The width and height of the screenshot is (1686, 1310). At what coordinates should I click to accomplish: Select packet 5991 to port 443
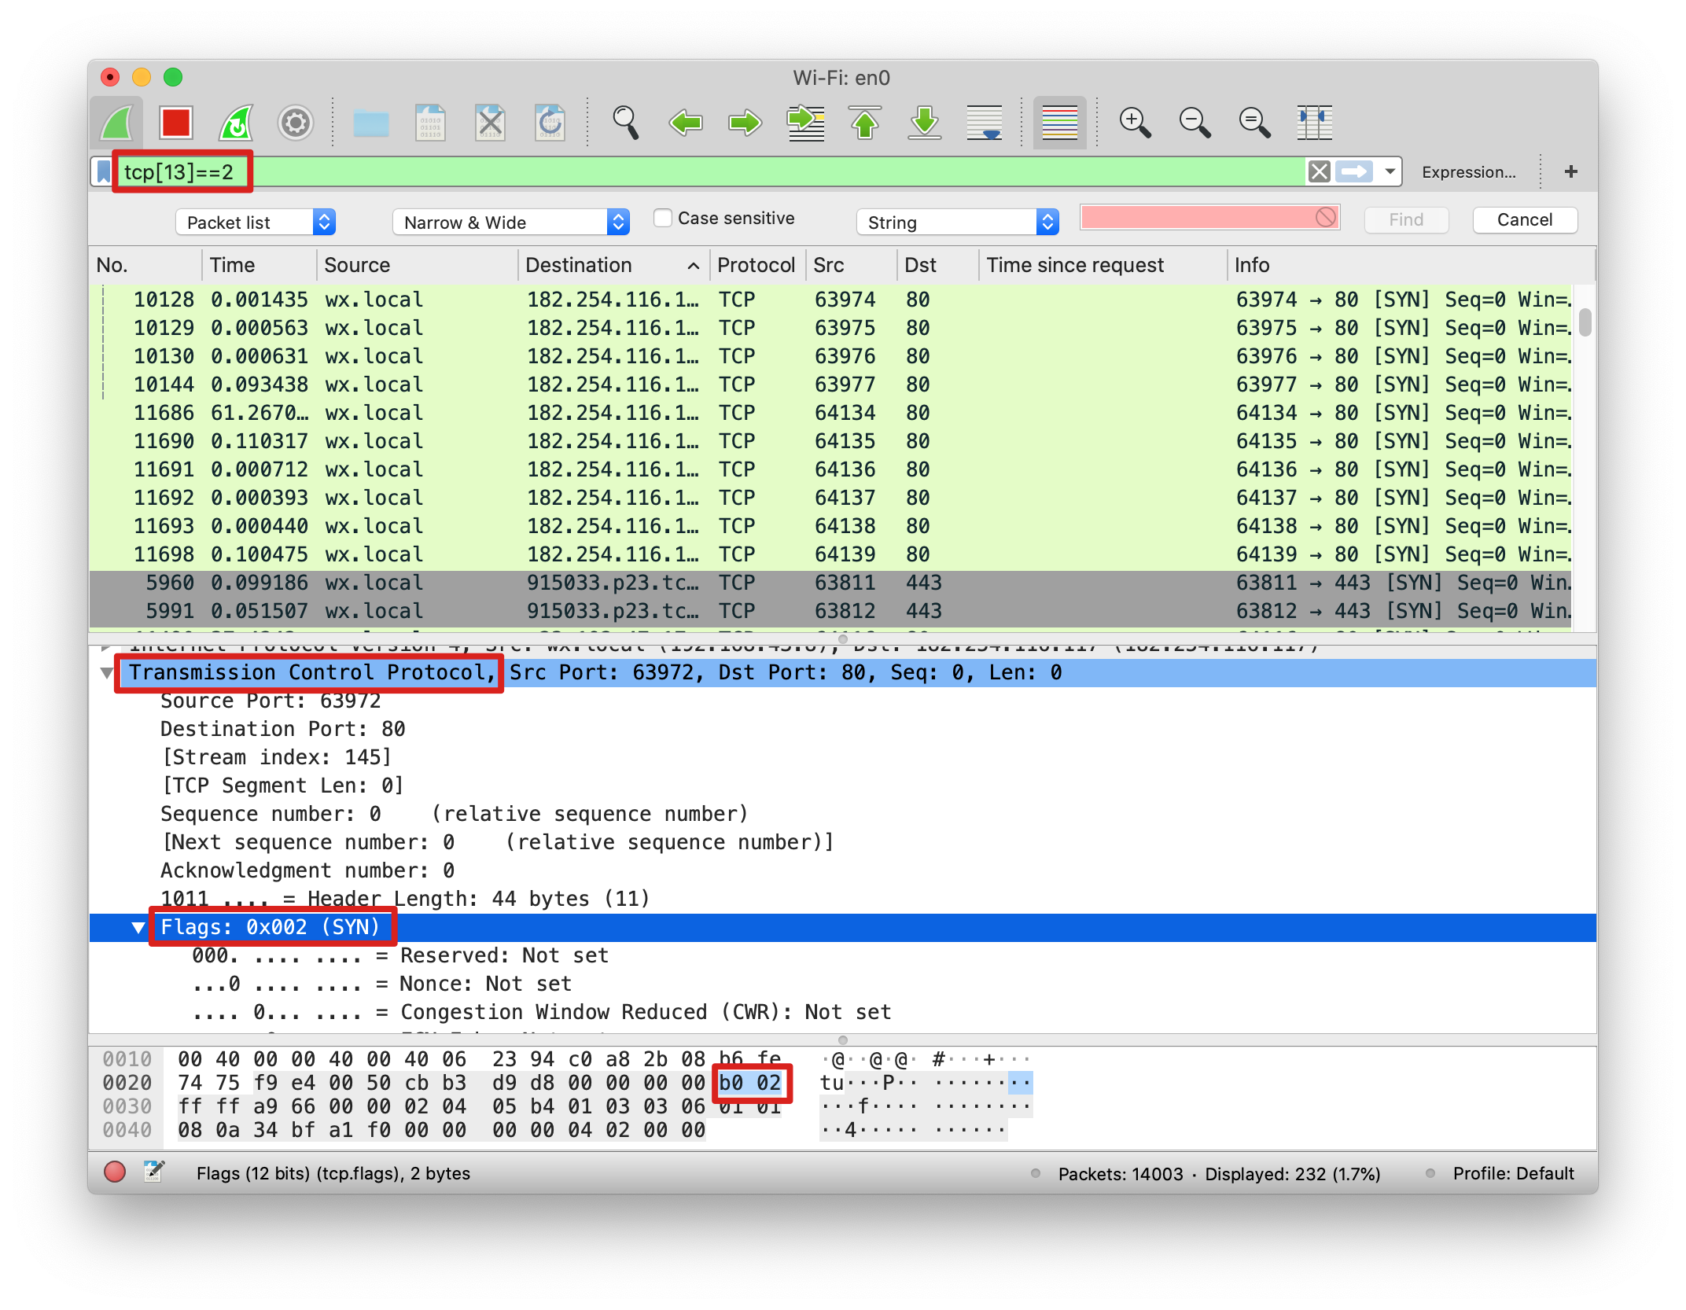[x=830, y=611]
